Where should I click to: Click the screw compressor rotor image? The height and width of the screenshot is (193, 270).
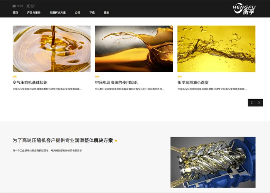coord(213,162)
